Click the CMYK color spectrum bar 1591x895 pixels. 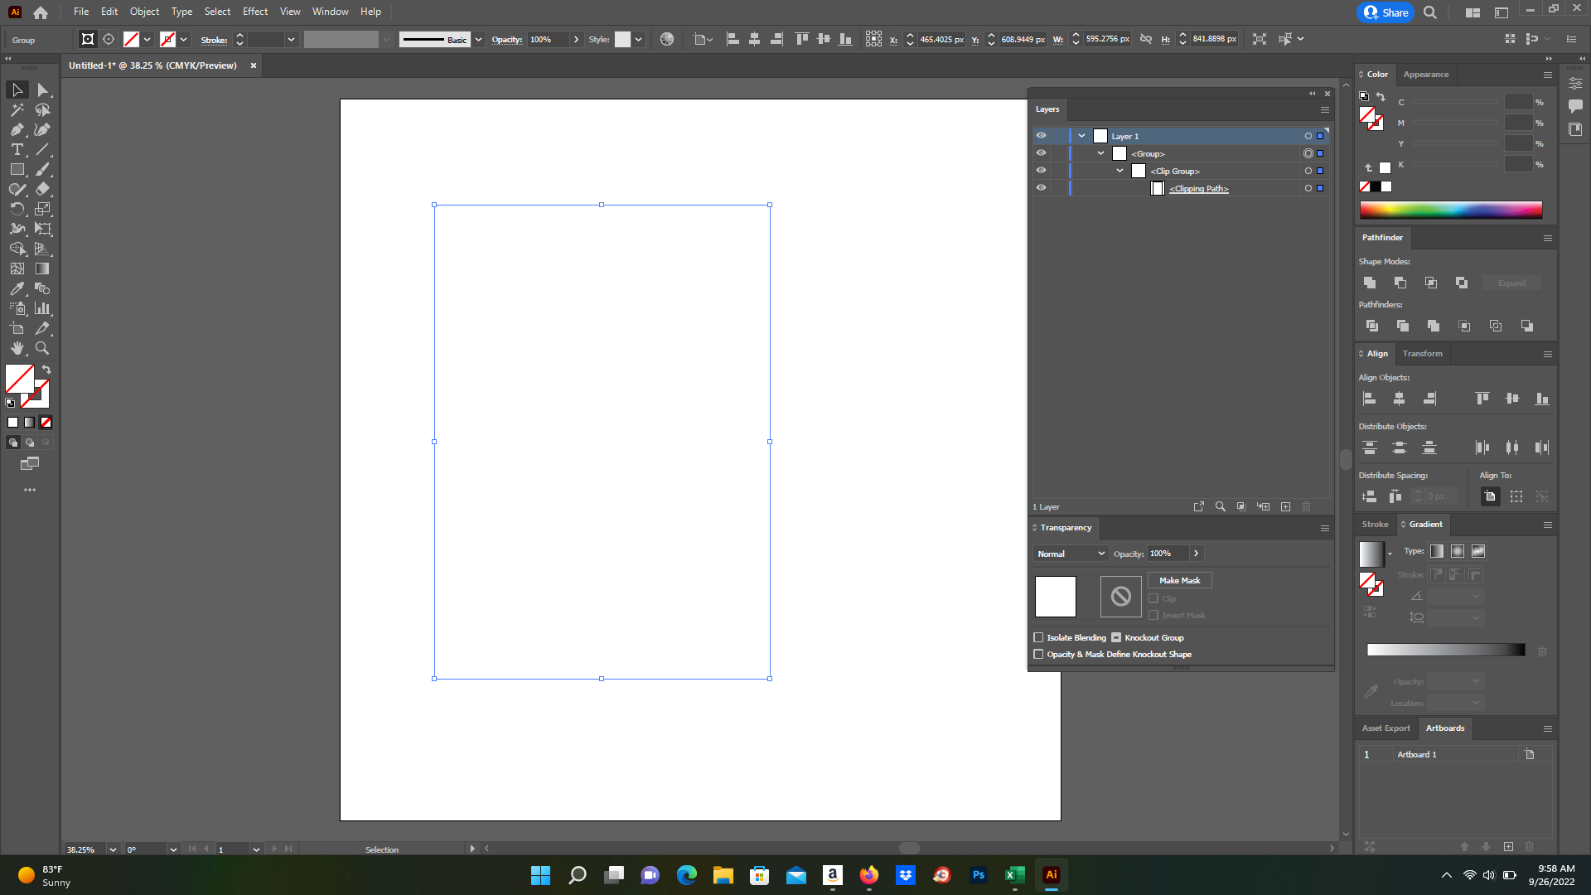tap(1450, 210)
